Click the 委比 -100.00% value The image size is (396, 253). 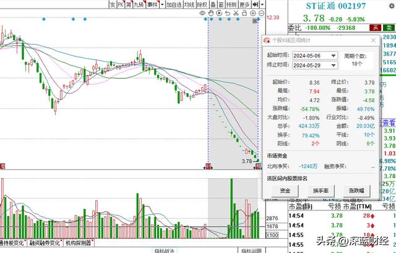pyautogui.click(x=317, y=27)
